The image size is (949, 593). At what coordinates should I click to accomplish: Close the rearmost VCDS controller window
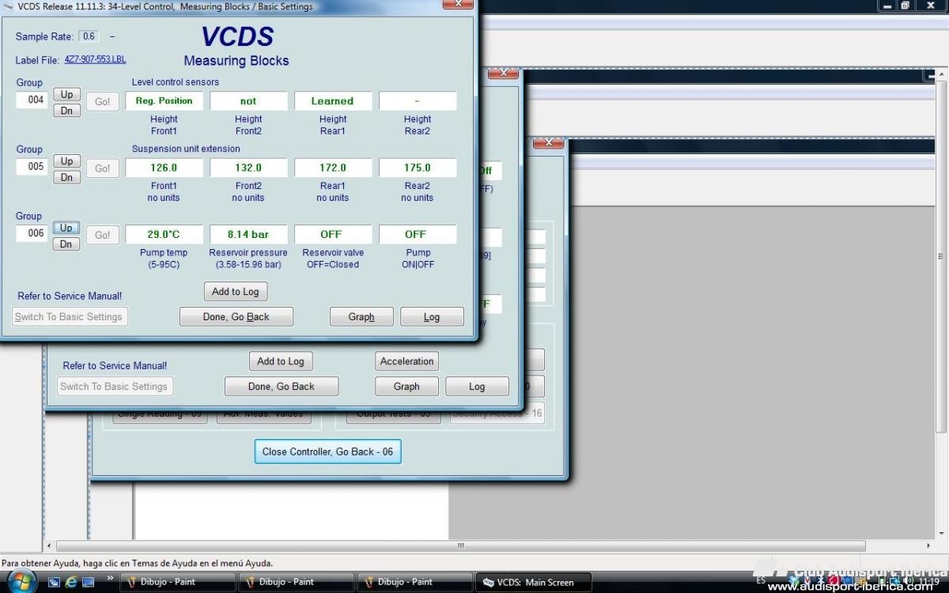pos(548,143)
